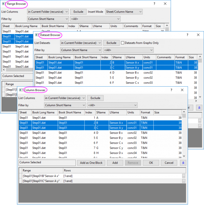The height and width of the screenshot is (205, 204).
Task: Click the Dataset Browser window icon
Action: coord(37,35)
